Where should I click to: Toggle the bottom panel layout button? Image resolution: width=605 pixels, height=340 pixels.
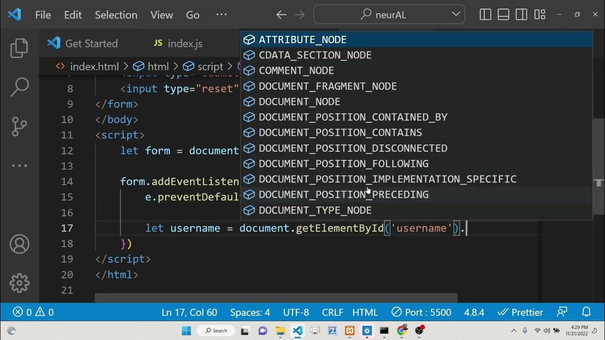(503, 15)
